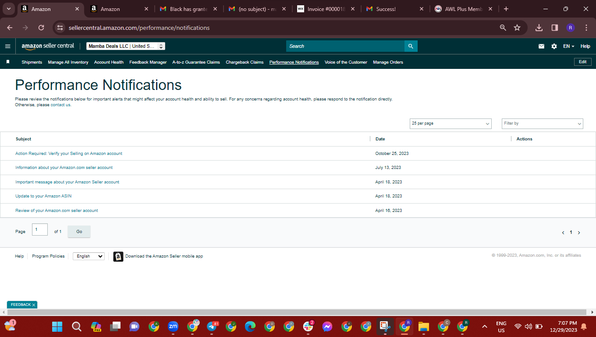Show hidden system tray icons
The height and width of the screenshot is (337, 596).
tap(484, 326)
